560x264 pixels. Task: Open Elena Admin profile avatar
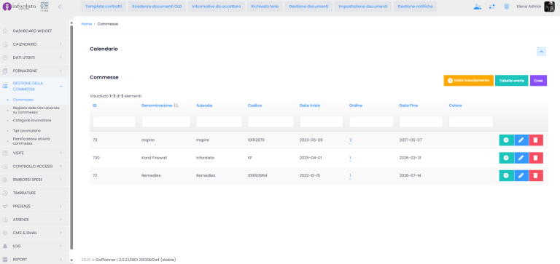[549, 7]
